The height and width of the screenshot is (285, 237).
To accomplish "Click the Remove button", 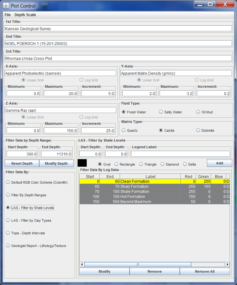I will coord(155,271).
